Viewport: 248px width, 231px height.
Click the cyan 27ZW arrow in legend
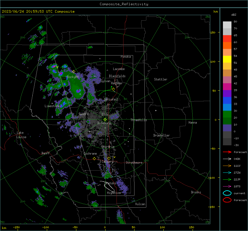227,173
